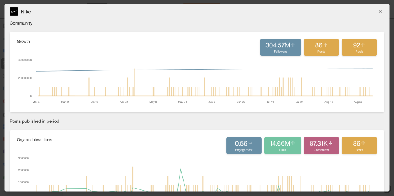Click the Apr 6 axis label
The height and width of the screenshot is (196, 394).
pyautogui.click(x=95, y=102)
